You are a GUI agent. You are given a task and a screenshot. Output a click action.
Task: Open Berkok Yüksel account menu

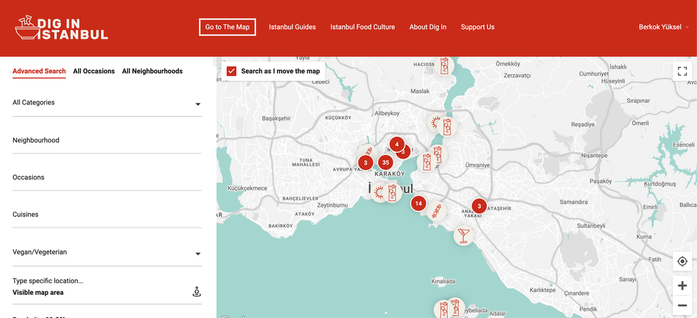pyautogui.click(x=664, y=27)
